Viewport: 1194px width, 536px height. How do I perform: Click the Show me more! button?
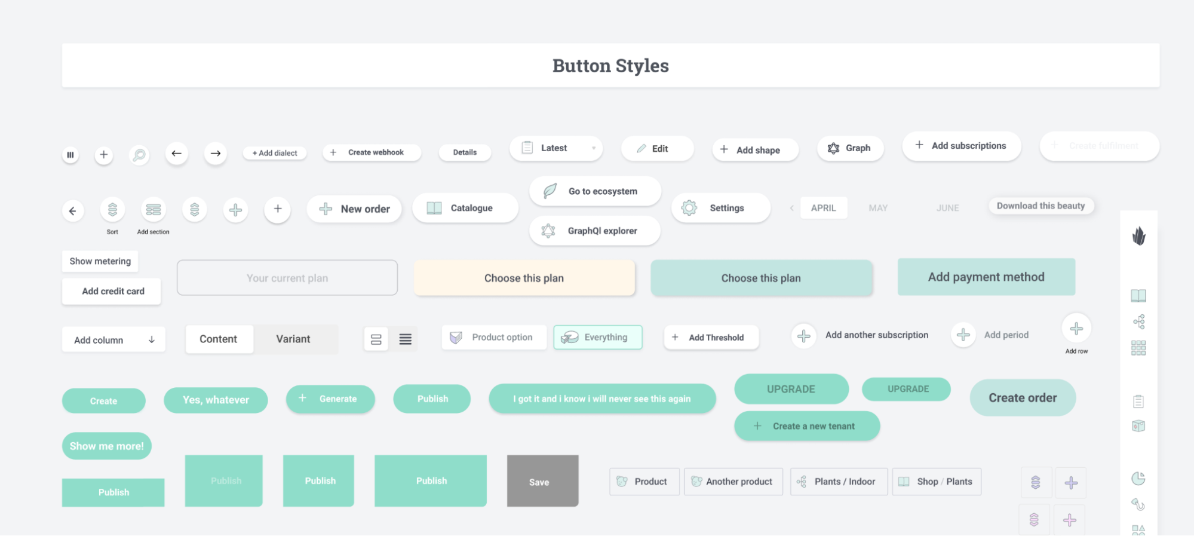107,446
